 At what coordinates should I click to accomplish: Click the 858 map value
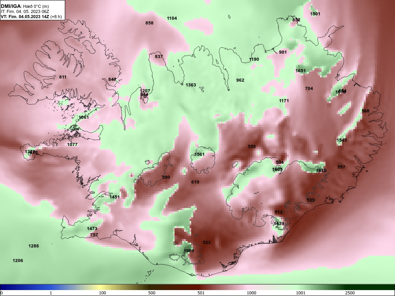(149, 23)
